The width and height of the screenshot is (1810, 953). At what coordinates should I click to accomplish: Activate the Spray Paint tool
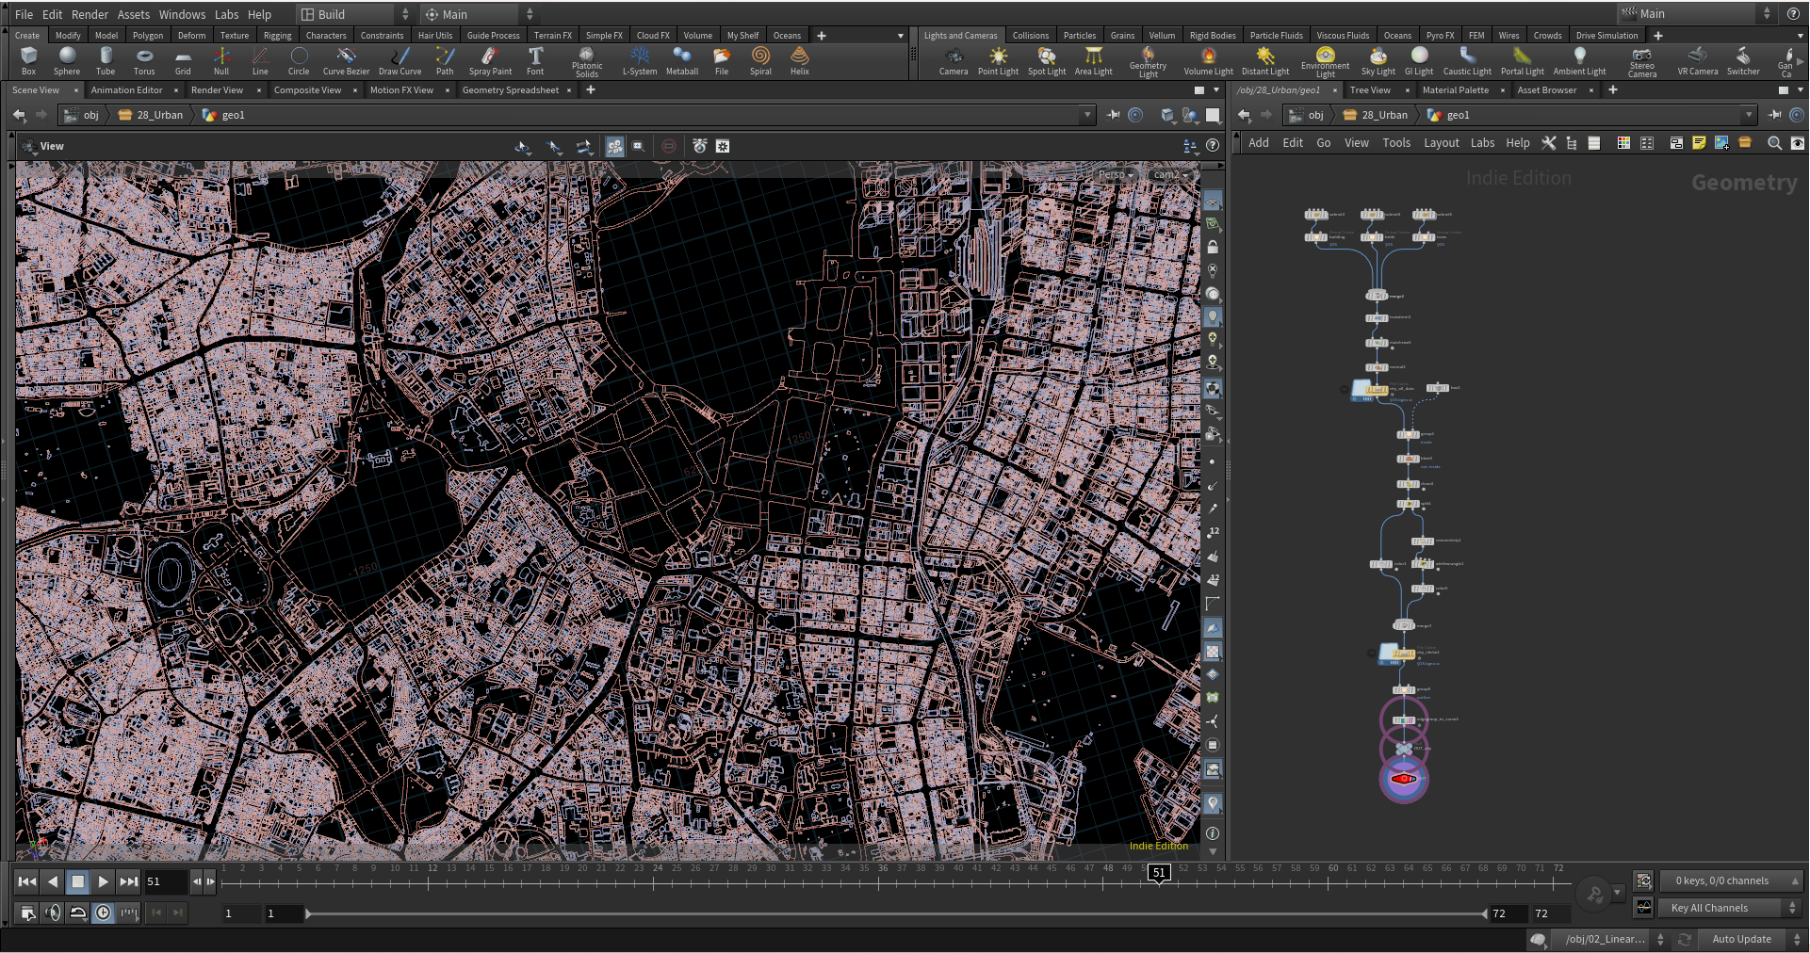point(490,61)
